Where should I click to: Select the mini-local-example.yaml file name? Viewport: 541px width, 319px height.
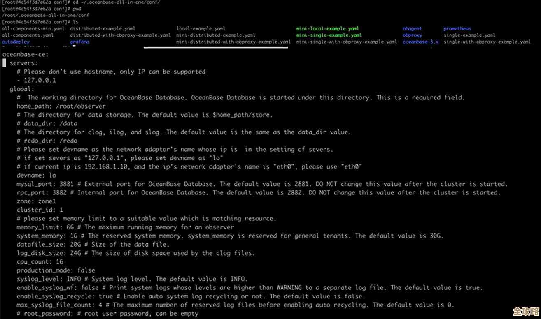point(327,29)
